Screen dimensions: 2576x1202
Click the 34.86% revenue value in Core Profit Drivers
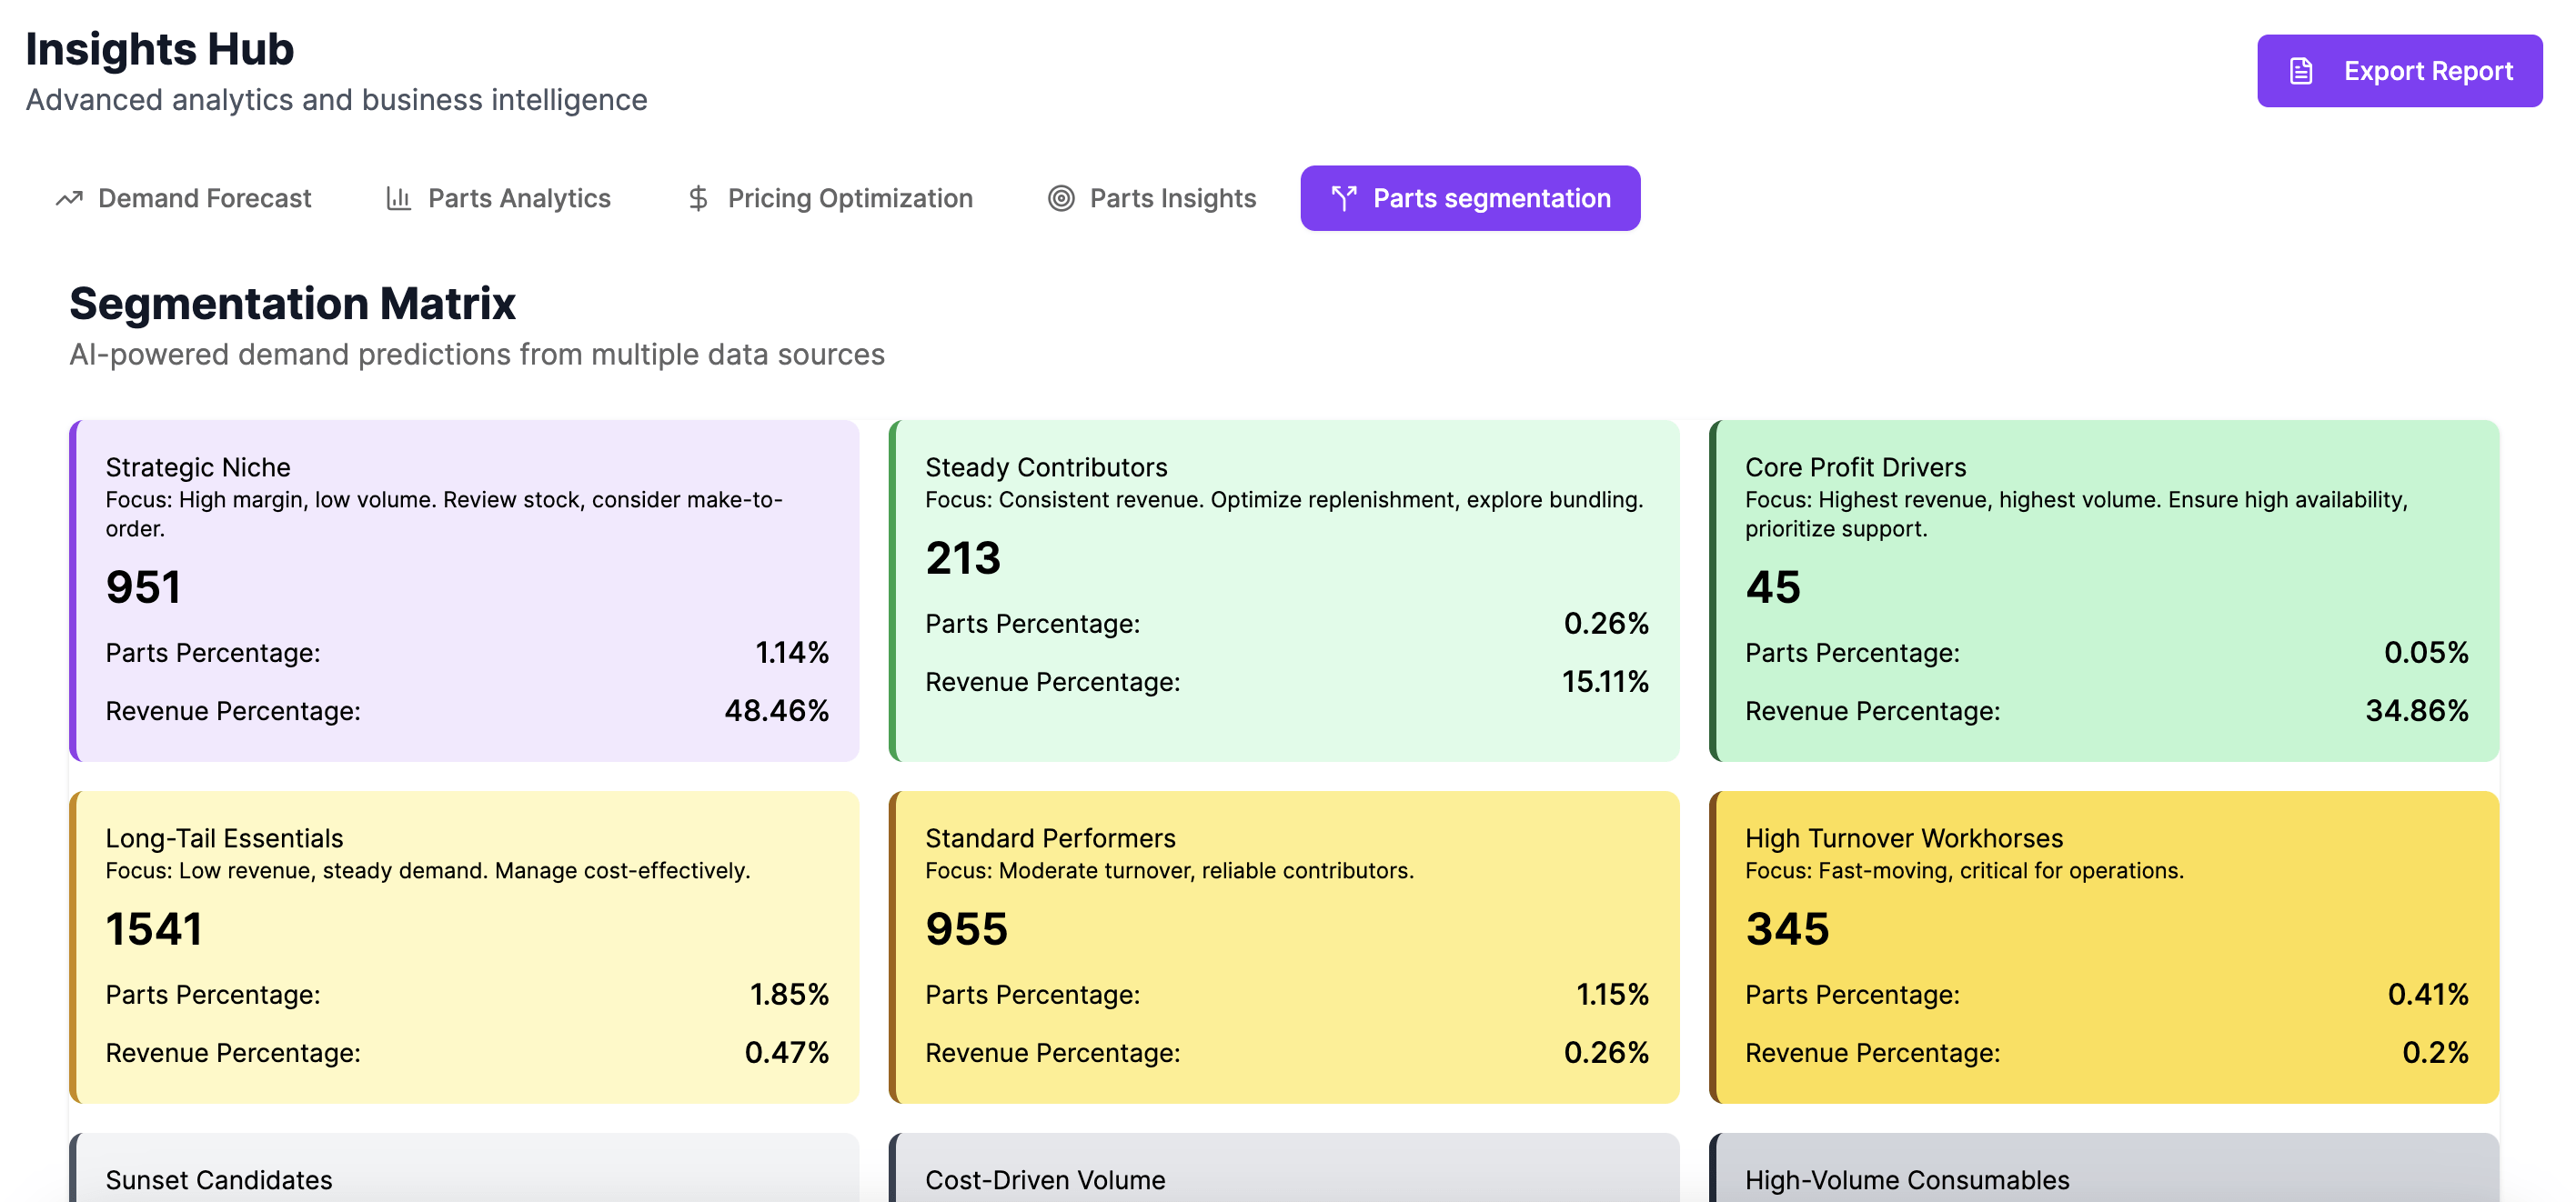point(2416,711)
